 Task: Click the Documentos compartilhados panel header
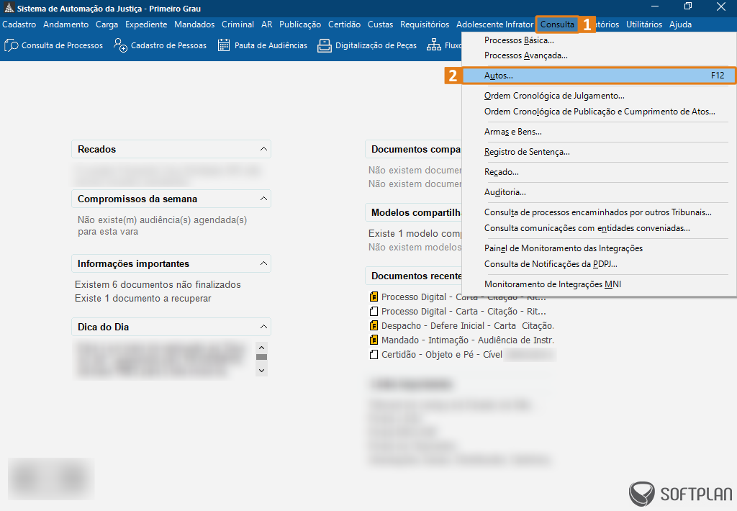[x=414, y=149]
